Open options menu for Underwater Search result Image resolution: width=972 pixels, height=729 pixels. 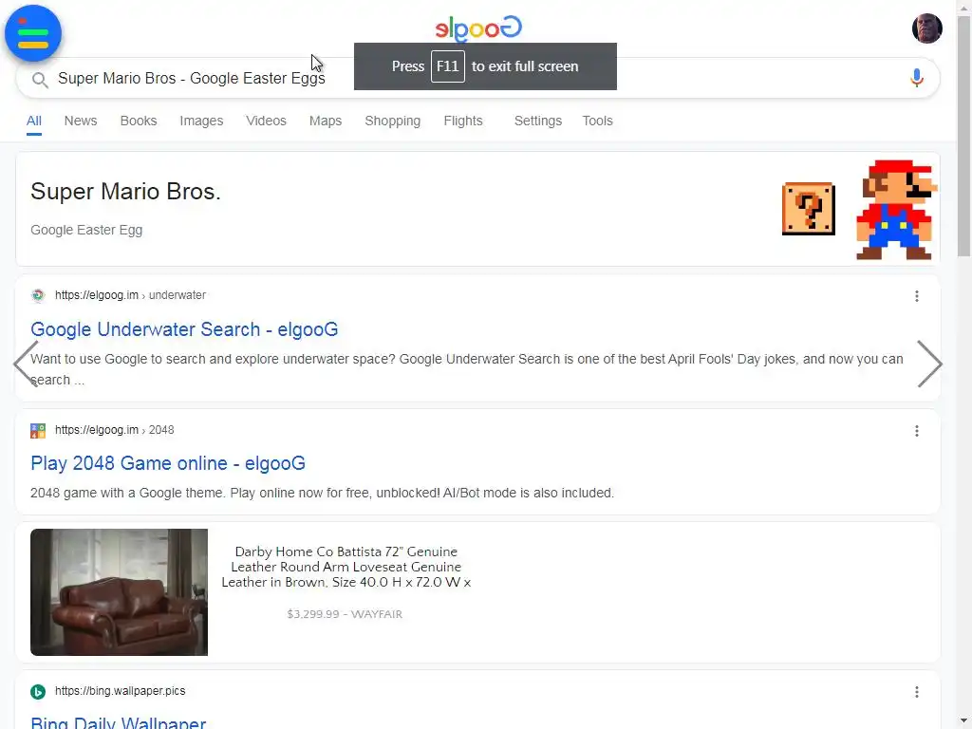[916, 296]
